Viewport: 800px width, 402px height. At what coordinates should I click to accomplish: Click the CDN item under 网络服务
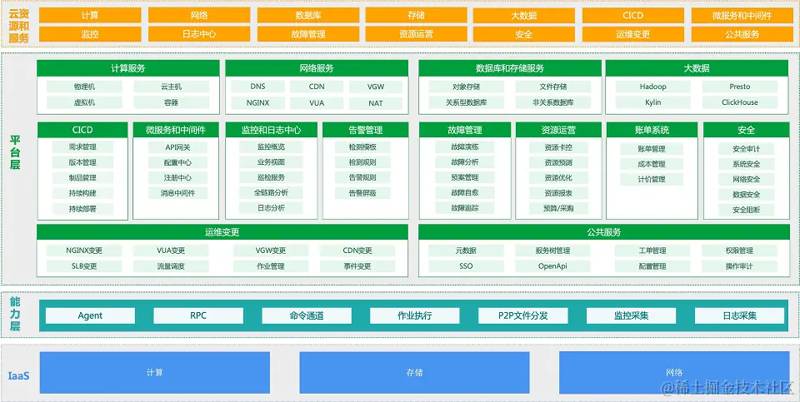point(317,87)
